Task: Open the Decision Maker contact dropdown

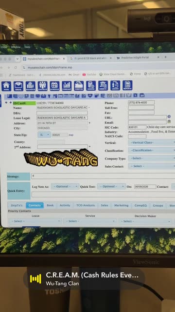Action: 145,221
